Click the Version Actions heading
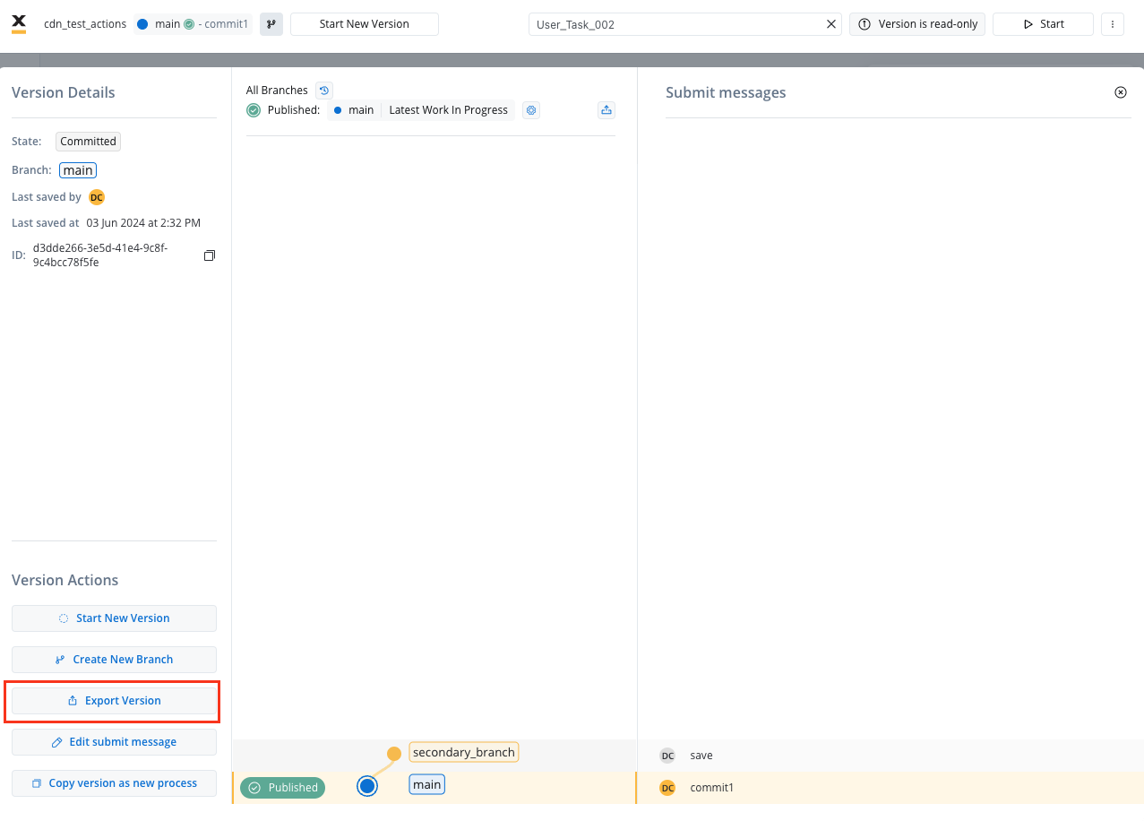Screen dimensions: 1144x821 [65, 580]
